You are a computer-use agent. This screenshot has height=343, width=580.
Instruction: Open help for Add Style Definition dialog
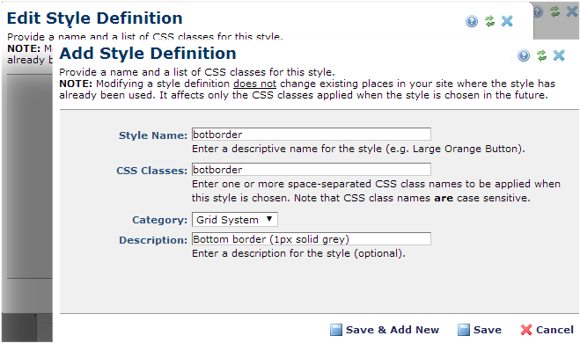tap(524, 55)
